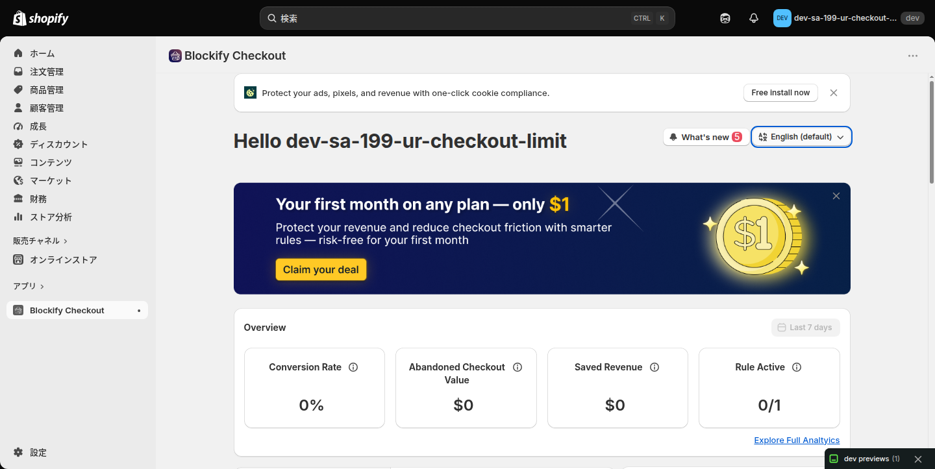Close the dev previews bar
Screen dimensions: 935x469
918,459
